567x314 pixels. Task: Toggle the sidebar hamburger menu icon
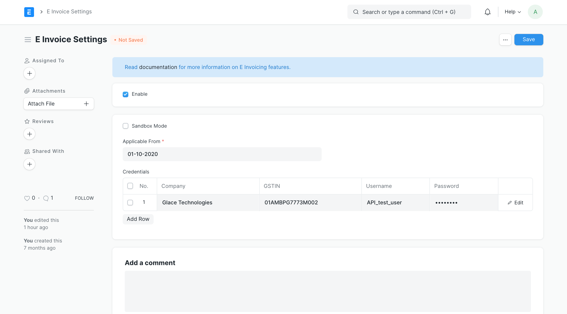point(28,40)
